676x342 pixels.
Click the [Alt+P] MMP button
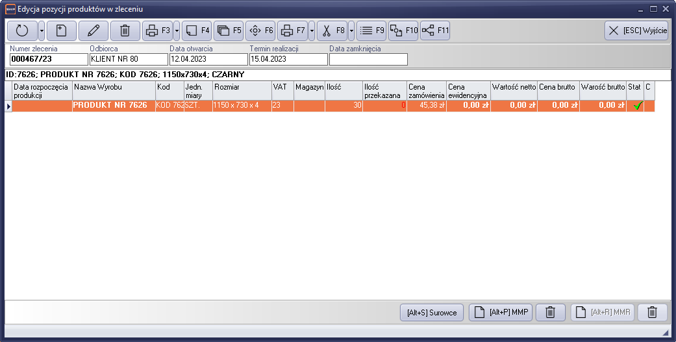coord(500,312)
